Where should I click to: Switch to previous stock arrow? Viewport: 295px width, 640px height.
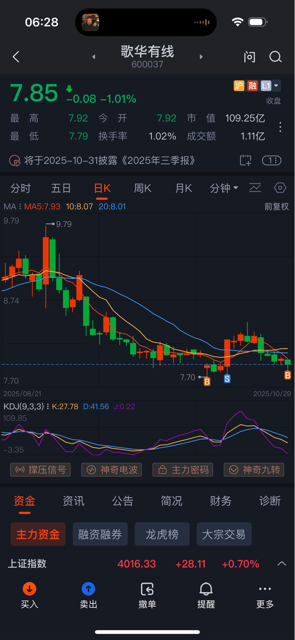(94, 57)
